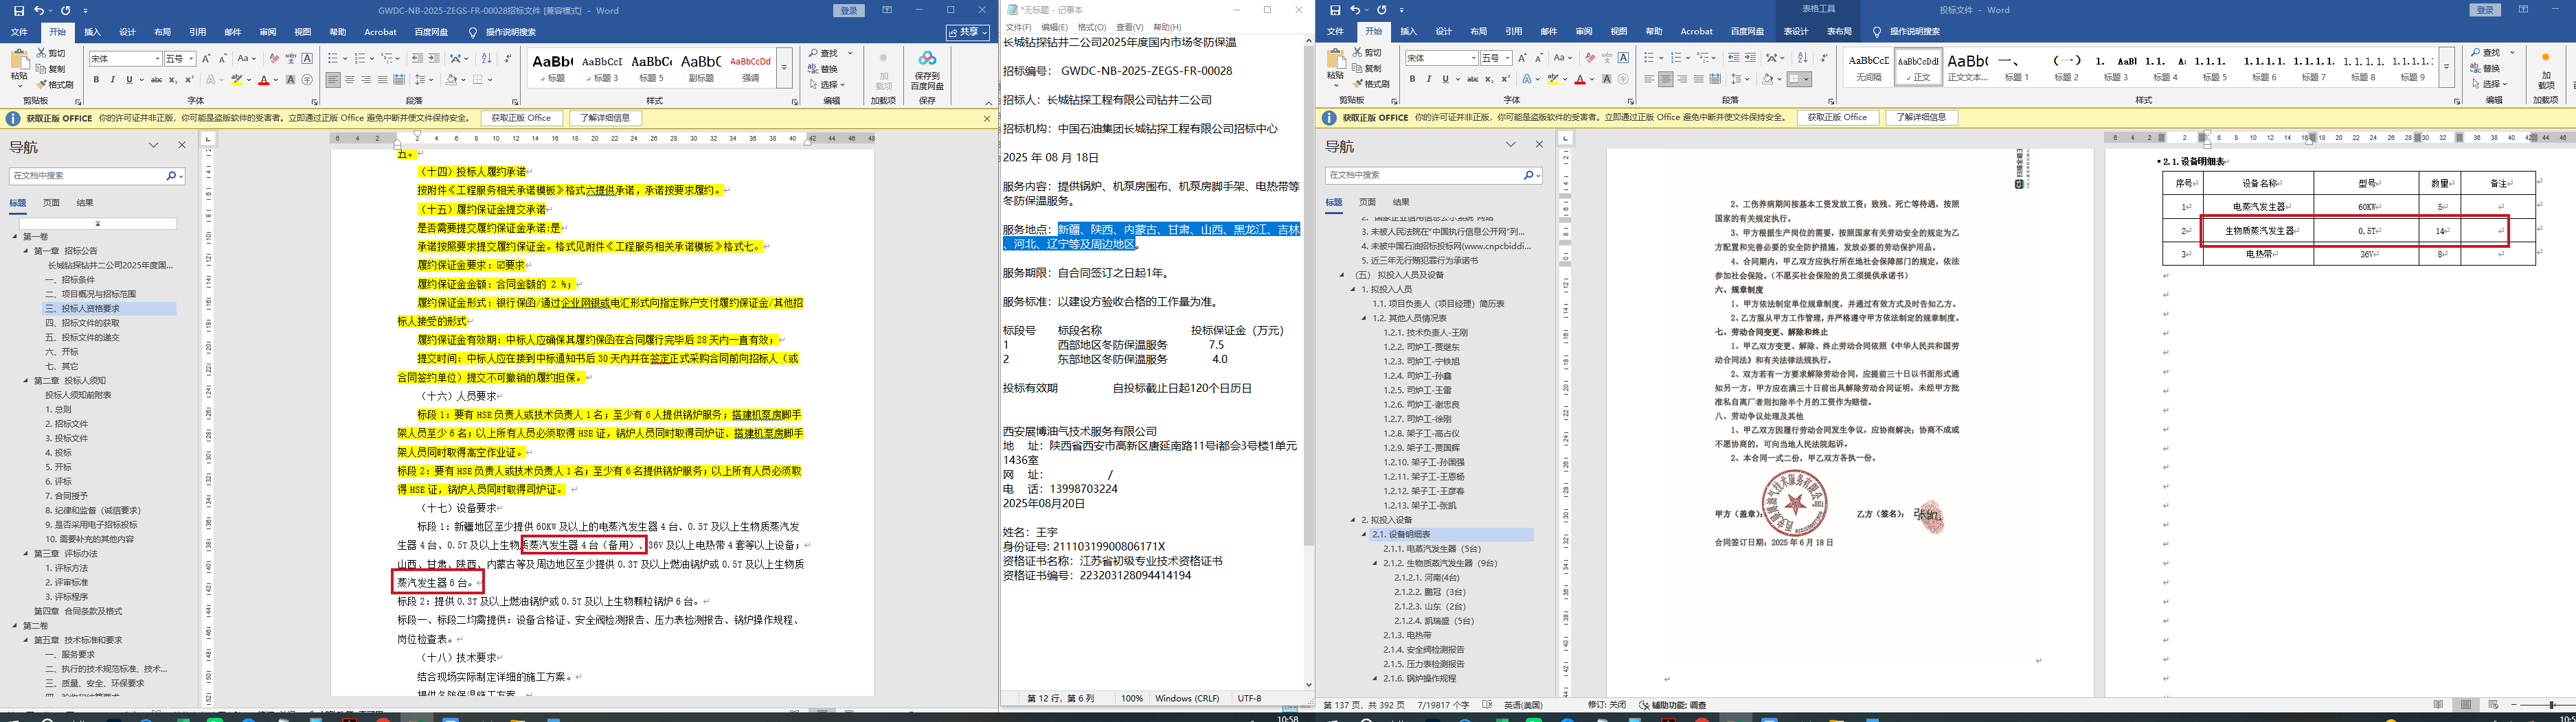Toggle underline in left Word window
2576x722 pixels.
point(129,80)
